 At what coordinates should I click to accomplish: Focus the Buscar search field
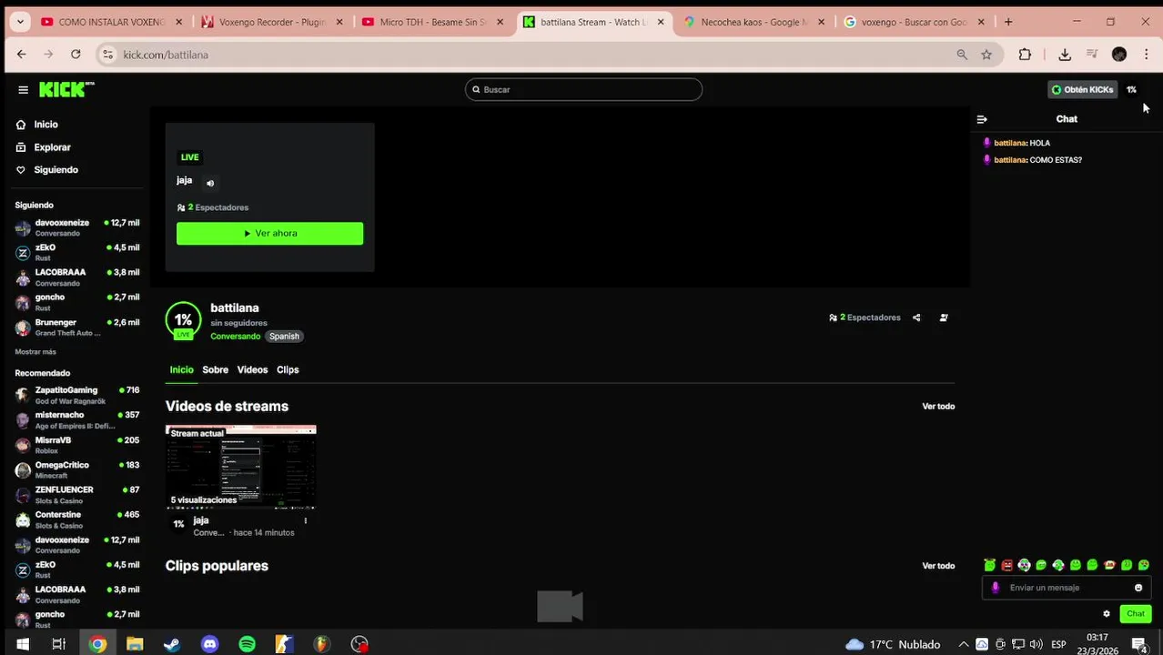(583, 89)
